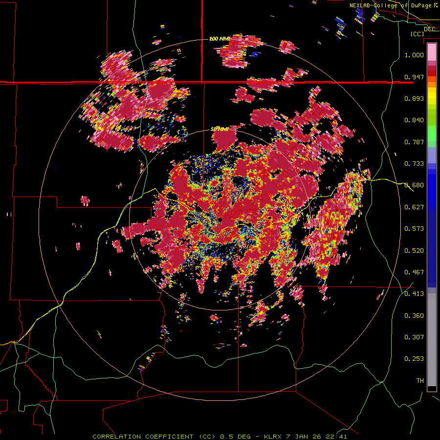Click the 0.947 color scale value
This screenshot has height=440, width=440.
point(414,77)
